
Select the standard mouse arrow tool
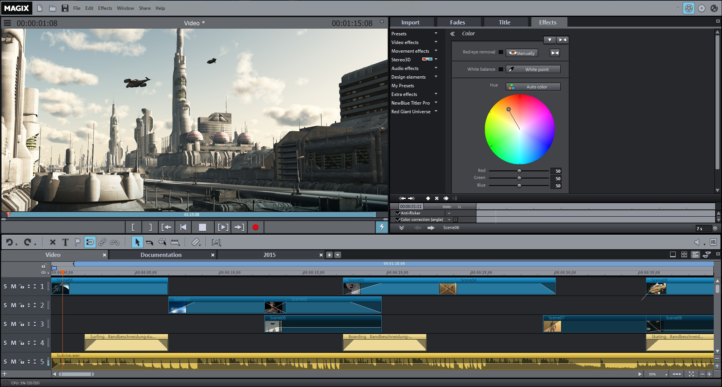click(137, 242)
